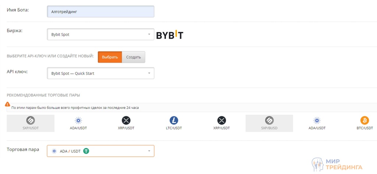This screenshot has width=377, height=174.
Task: Pick XRP/USDT pair between ADA and LTC
Action: (x=126, y=128)
